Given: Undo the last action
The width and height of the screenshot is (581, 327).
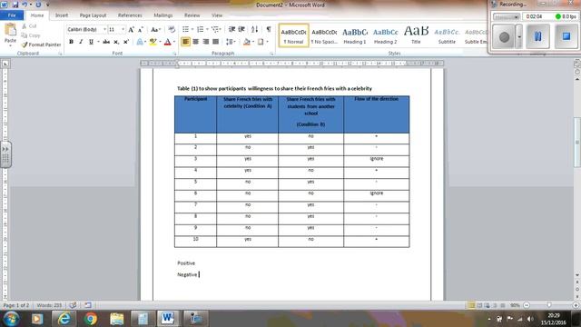Looking at the screenshot, I should pyautogui.click(x=25, y=5).
